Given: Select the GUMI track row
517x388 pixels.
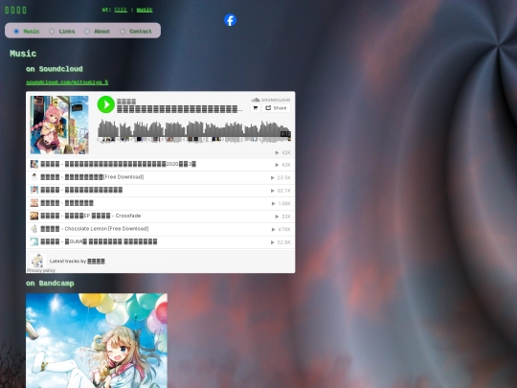Looking at the screenshot, I should (160, 241).
